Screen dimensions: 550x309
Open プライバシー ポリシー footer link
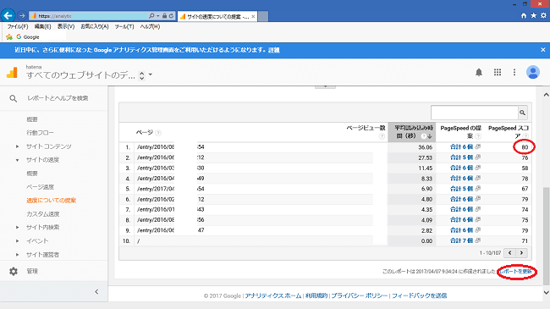point(359,295)
